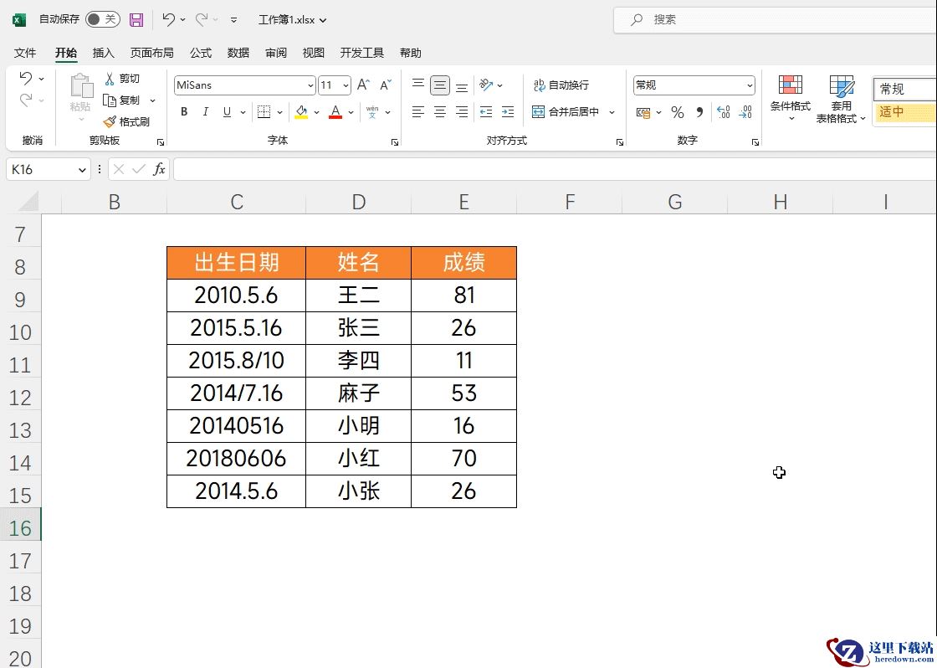Switch to the Developer (开发工具) tab
Screen dimensions: 937x668
[362, 53]
